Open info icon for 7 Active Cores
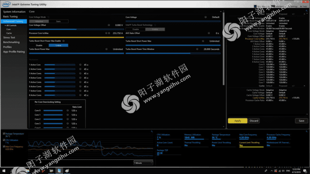 click(x=80, y=91)
